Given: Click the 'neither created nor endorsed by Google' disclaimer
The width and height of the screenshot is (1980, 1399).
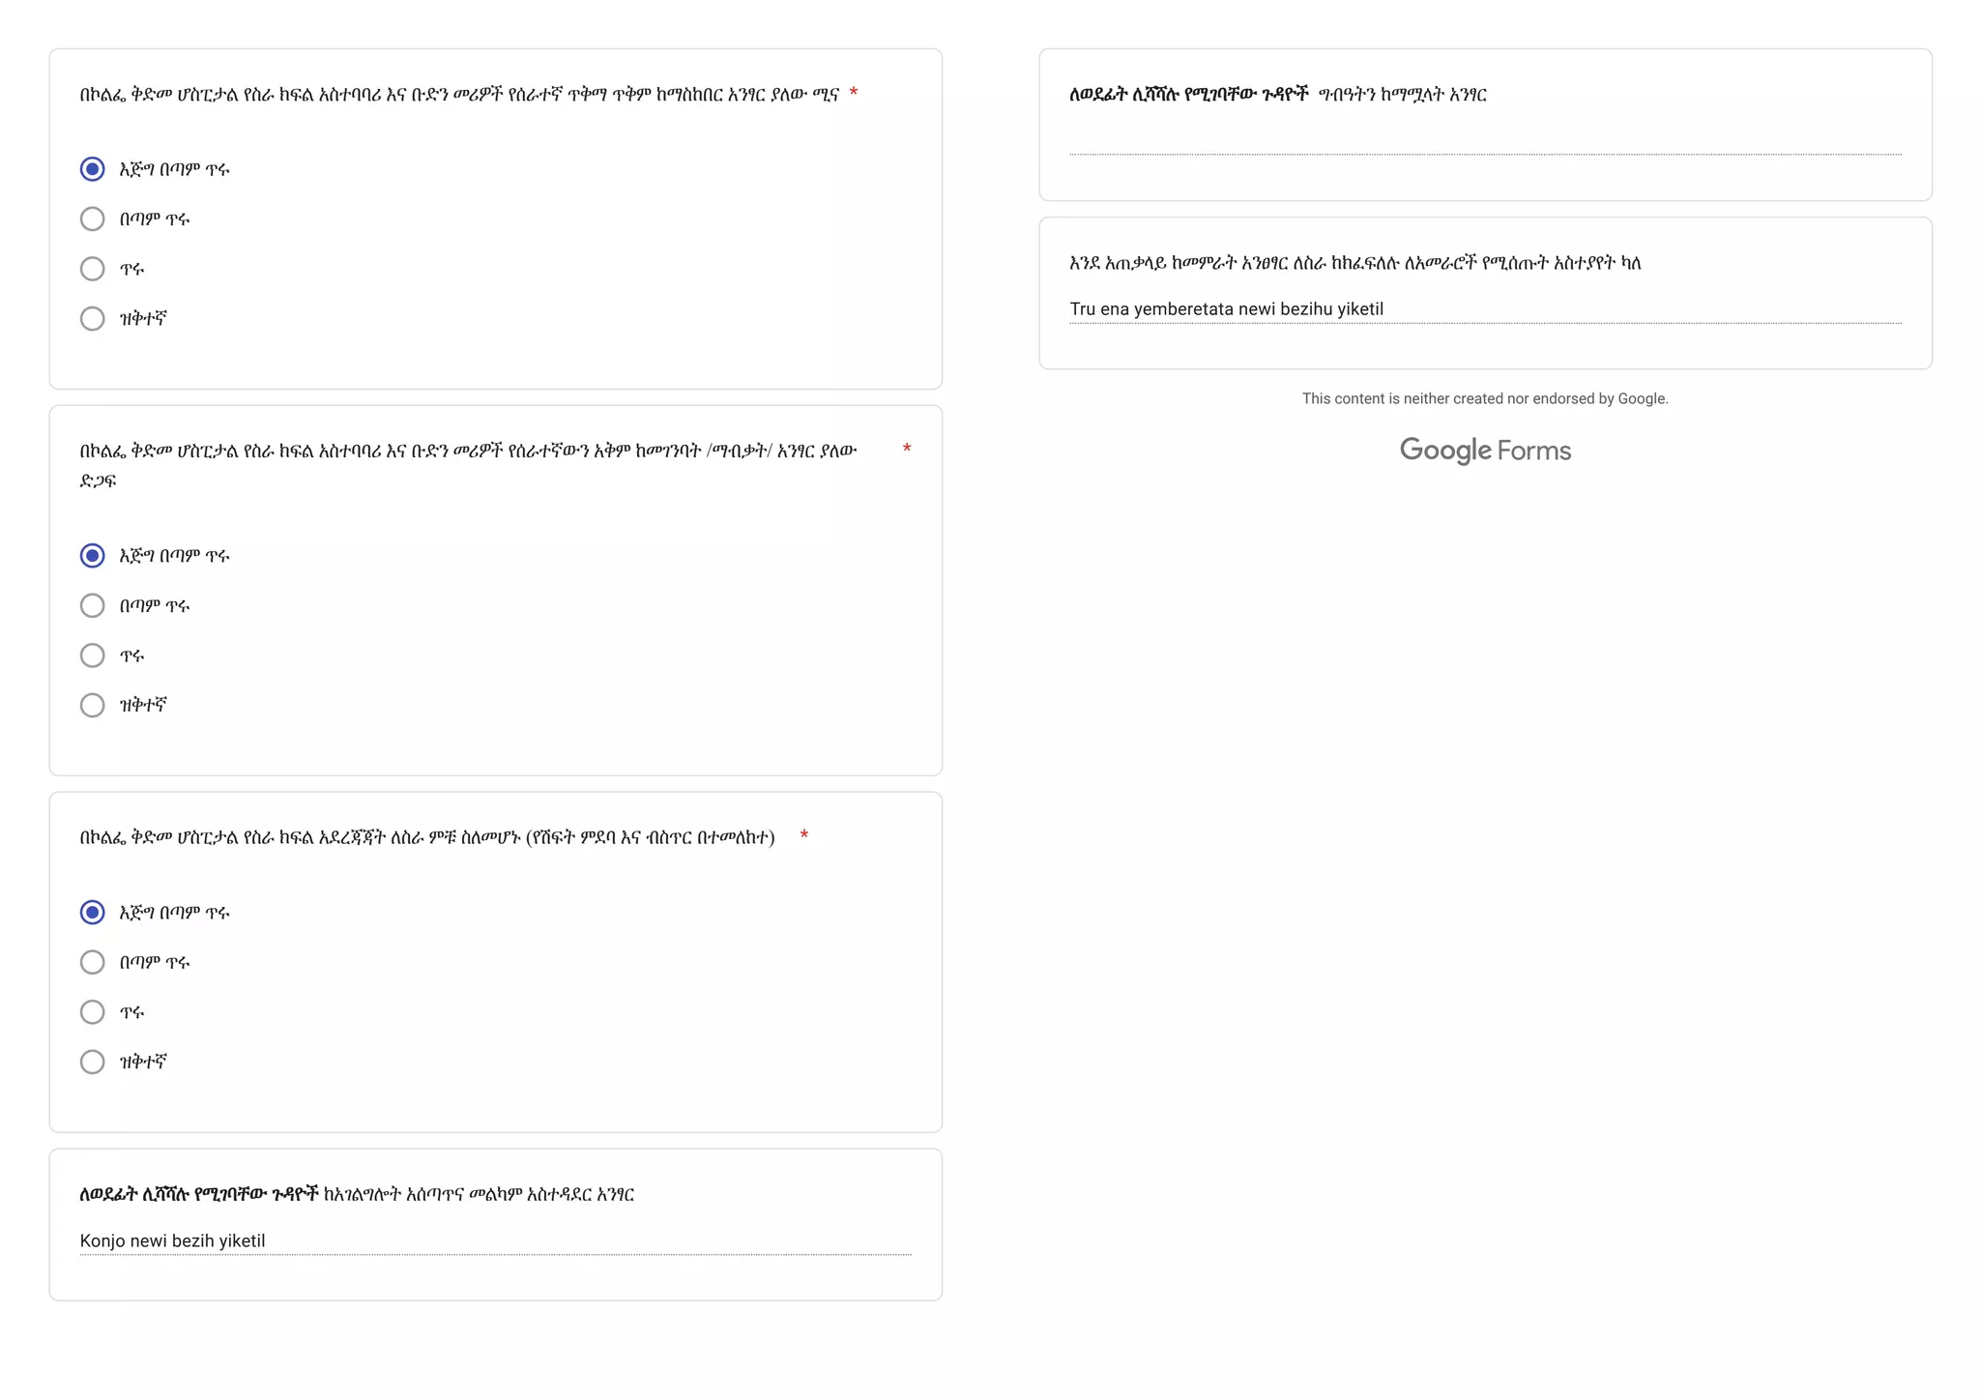Looking at the screenshot, I should (1485, 398).
